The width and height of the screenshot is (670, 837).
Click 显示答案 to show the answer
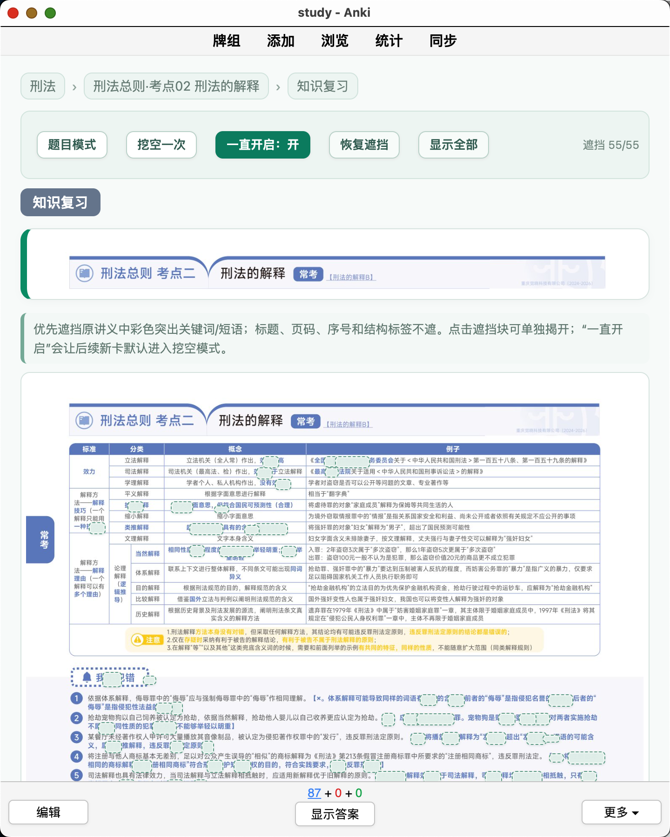pyautogui.click(x=335, y=814)
